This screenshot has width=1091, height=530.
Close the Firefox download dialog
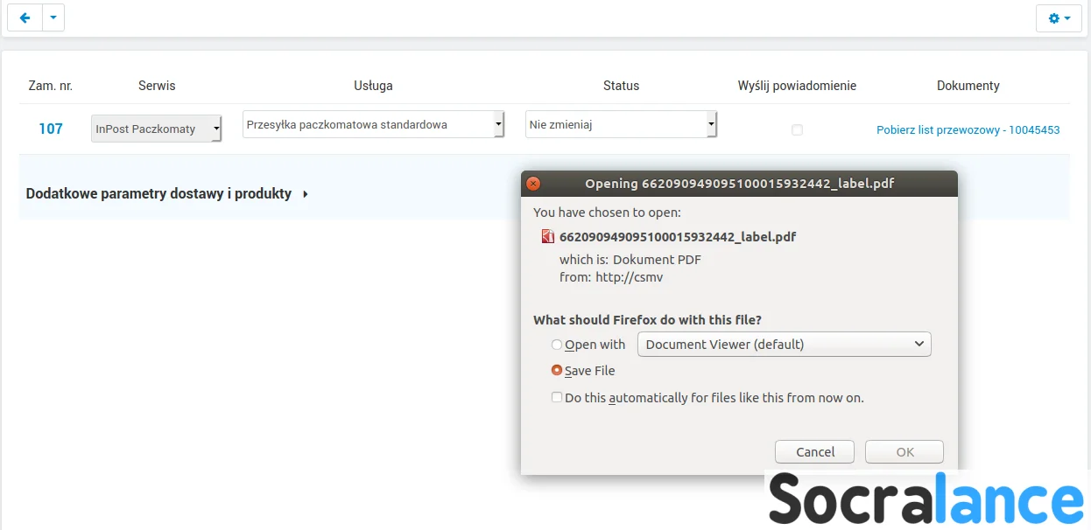tap(533, 184)
